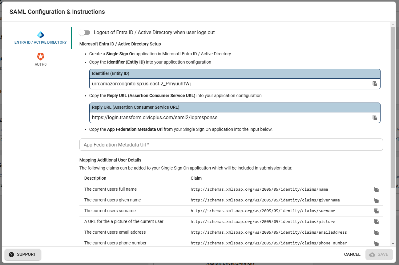Copy the claims/phone_number claim URL

[376, 243]
